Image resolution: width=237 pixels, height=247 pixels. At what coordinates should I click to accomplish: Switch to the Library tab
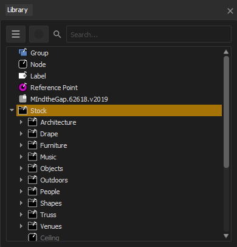pyautogui.click(x=18, y=10)
